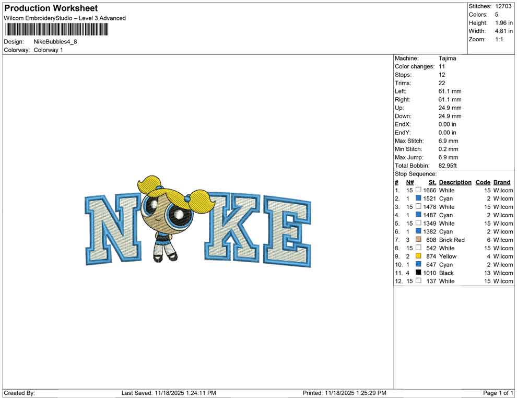Click the cyan swatch beside 1382 stitches
Viewport: 517px width, 398px height.
[418, 231]
